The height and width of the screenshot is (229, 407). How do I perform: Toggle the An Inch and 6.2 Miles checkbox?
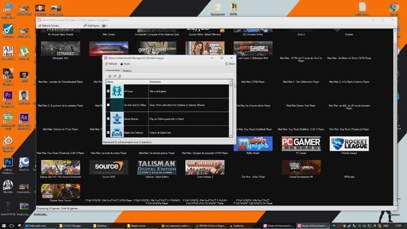pyautogui.click(x=108, y=105)
